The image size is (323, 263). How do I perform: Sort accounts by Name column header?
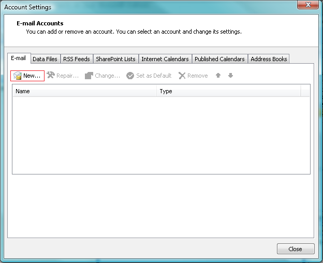click(x=84, y=91)
